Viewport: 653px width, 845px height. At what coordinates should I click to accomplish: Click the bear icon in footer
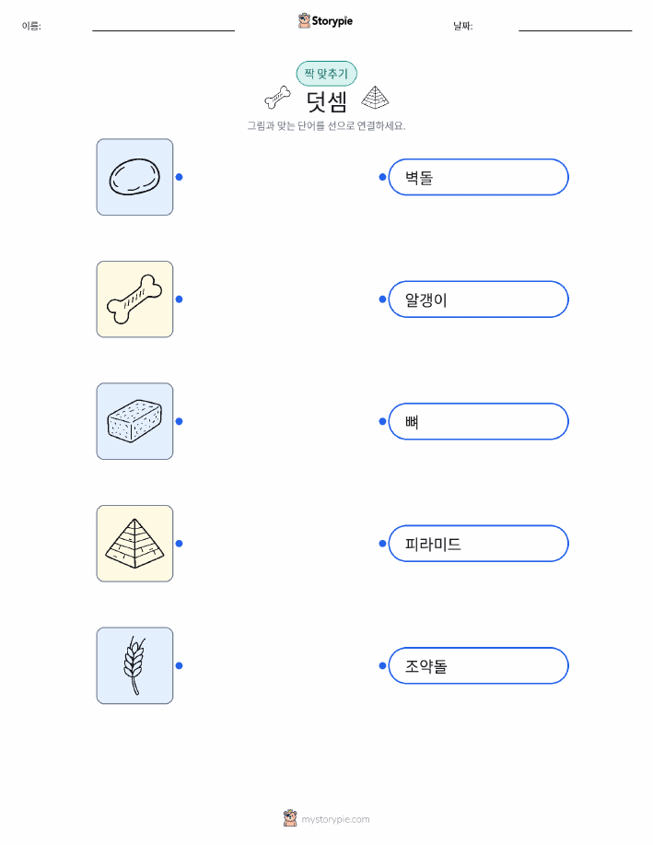tap(290, 818)
